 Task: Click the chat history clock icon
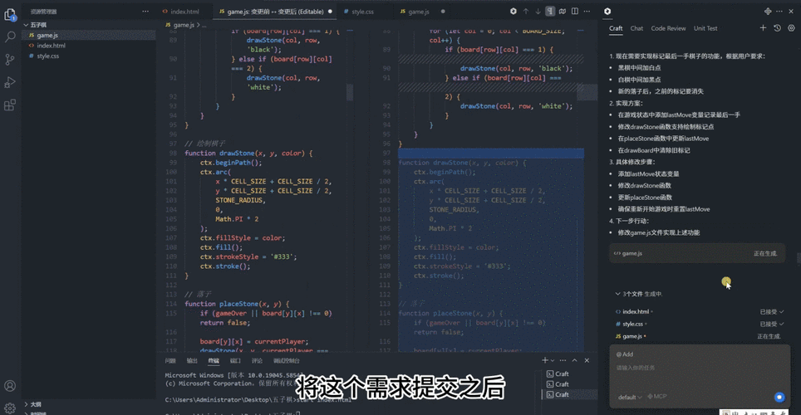pos(777,28)
